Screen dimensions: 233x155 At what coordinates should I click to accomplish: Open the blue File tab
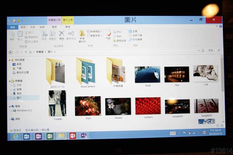click(13, 27)
